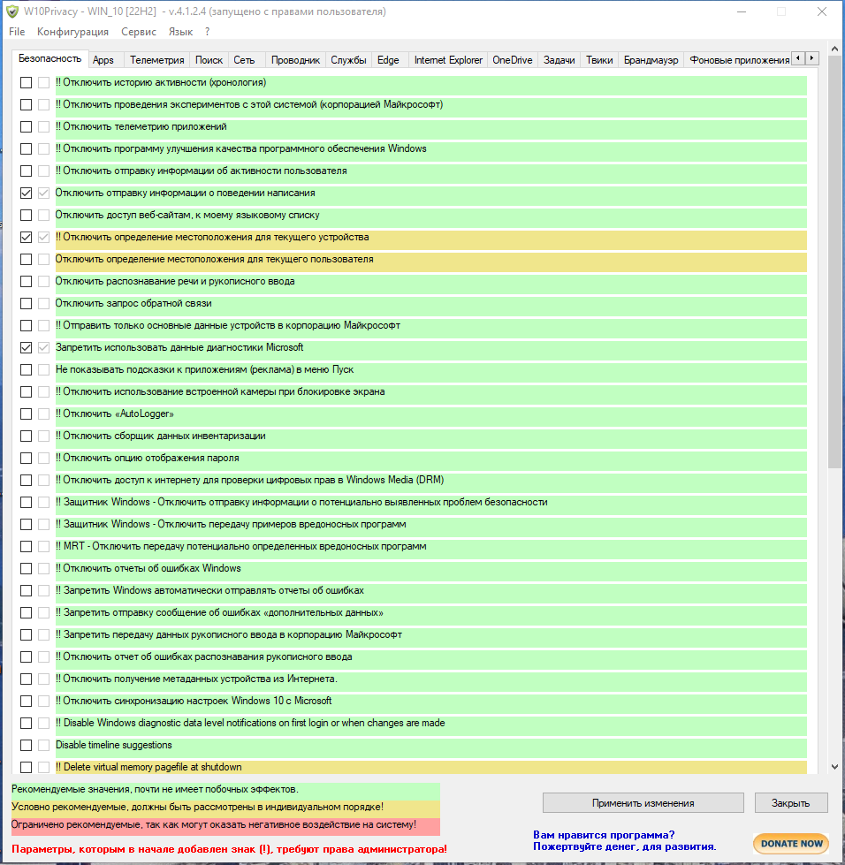
Task: Uncheck 'Запретить использовать данные диагностики Microsoft'
Action: (26, 347)
